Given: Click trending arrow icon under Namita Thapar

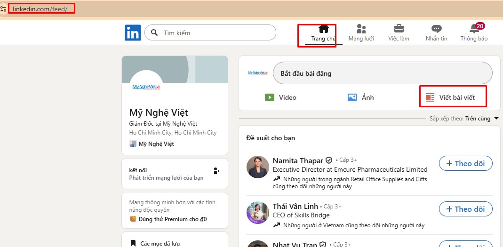Looking at the screenshot, I should 277,179.
